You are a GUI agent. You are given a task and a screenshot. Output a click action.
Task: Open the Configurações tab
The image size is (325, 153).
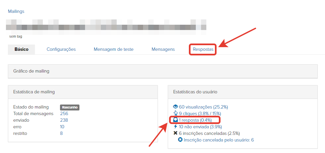[61, 49]
